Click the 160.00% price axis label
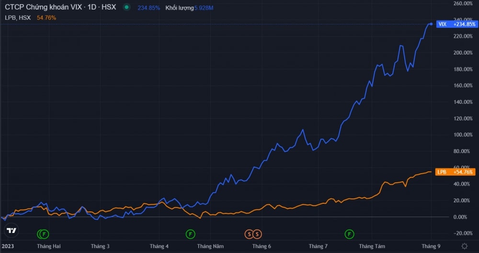 [x=463, y=86]
